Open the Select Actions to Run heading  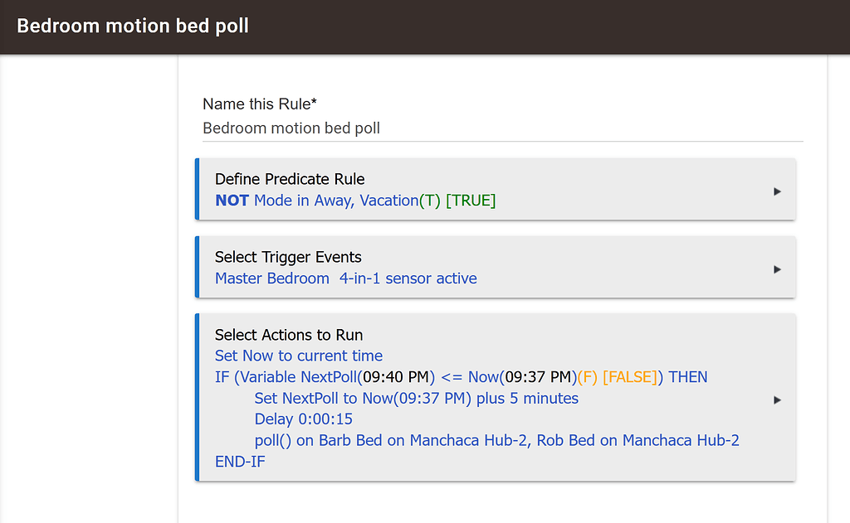289,335
